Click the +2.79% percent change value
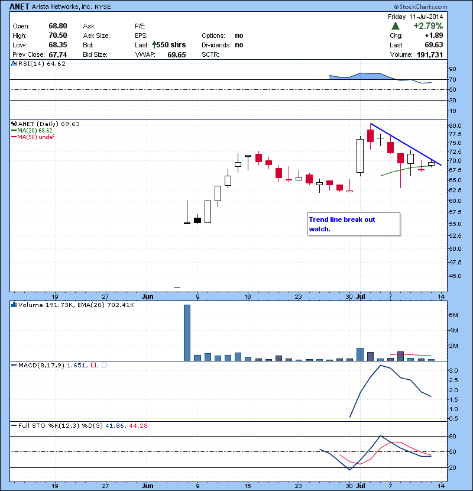This screenshot has width=473, height=491. tap(428, 25)
